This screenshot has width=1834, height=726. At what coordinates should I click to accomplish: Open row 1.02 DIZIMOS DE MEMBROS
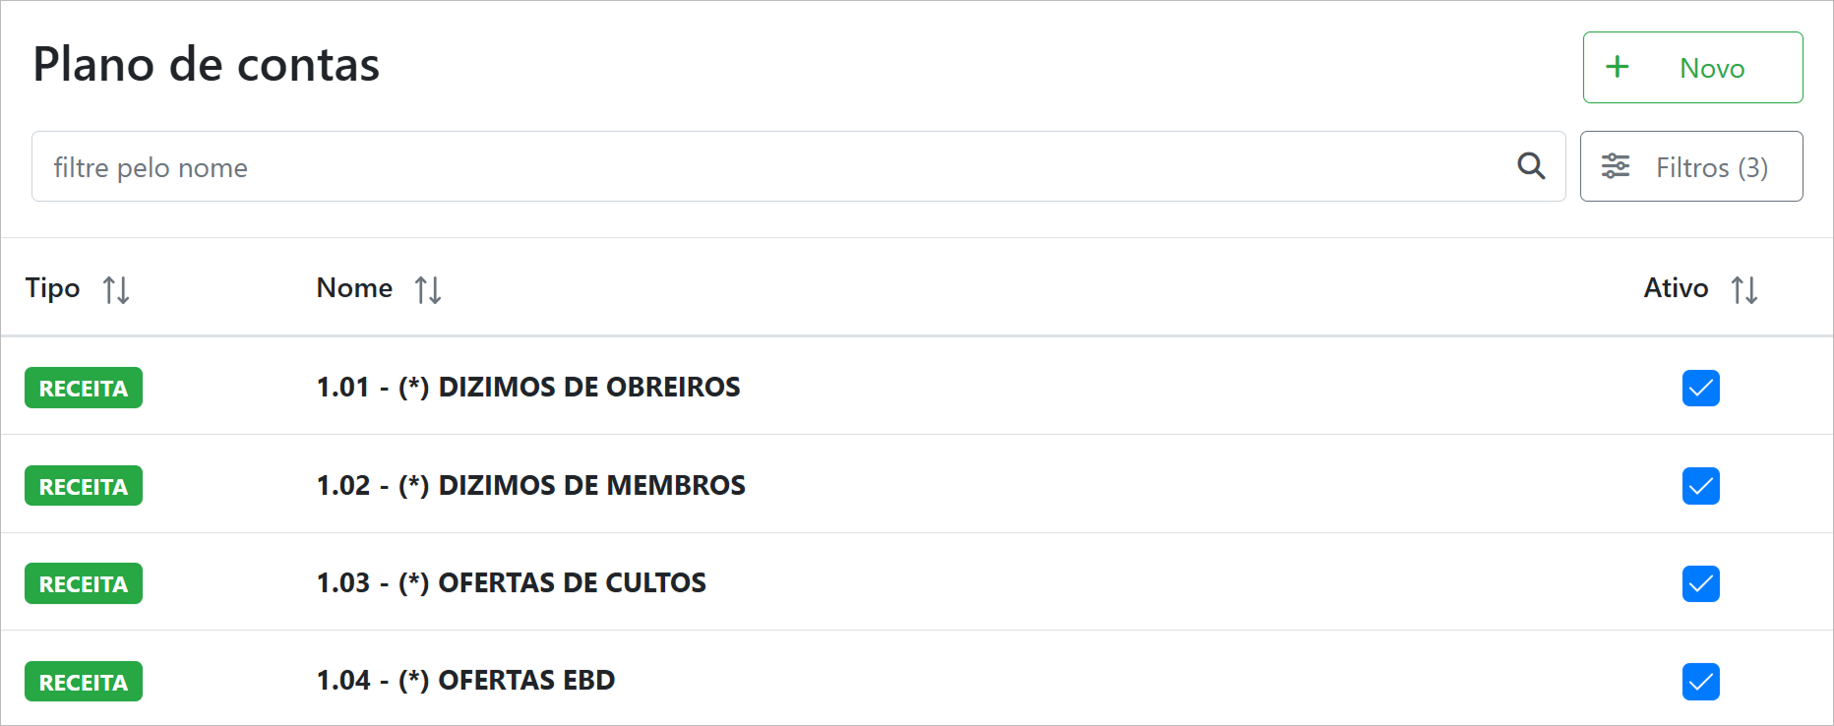click(531, 485)
